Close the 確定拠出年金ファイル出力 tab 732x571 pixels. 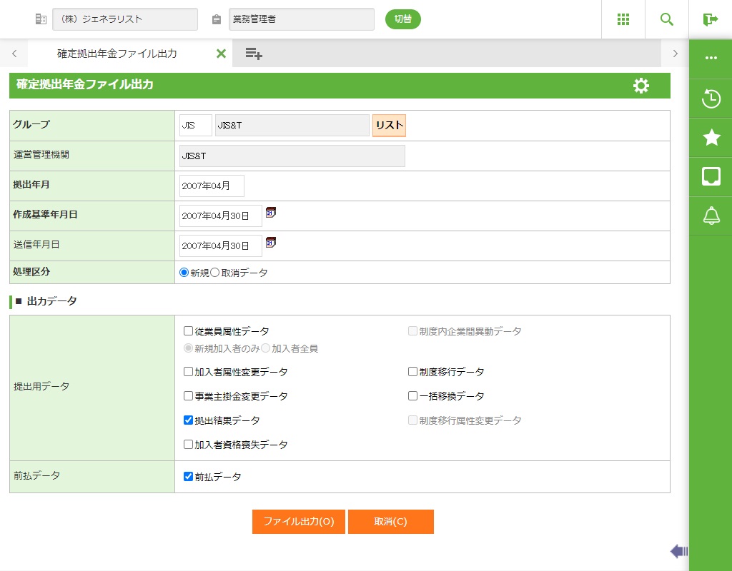click(x=221, y=54)
